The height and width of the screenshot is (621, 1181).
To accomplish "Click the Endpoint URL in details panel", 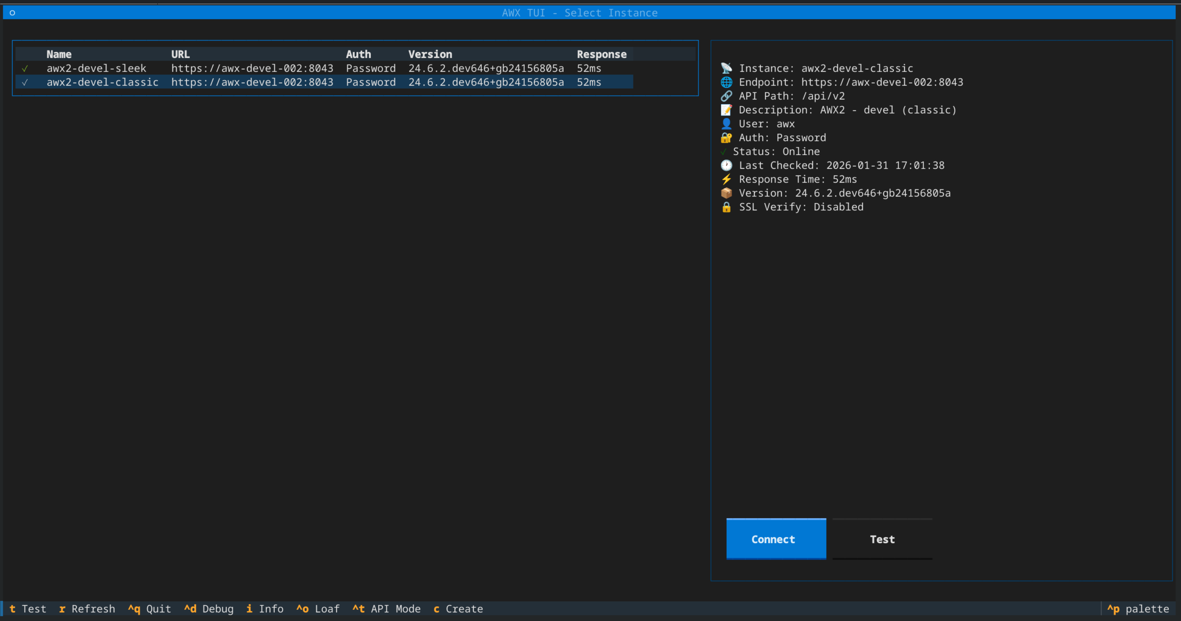I will (x=882, y=82).
